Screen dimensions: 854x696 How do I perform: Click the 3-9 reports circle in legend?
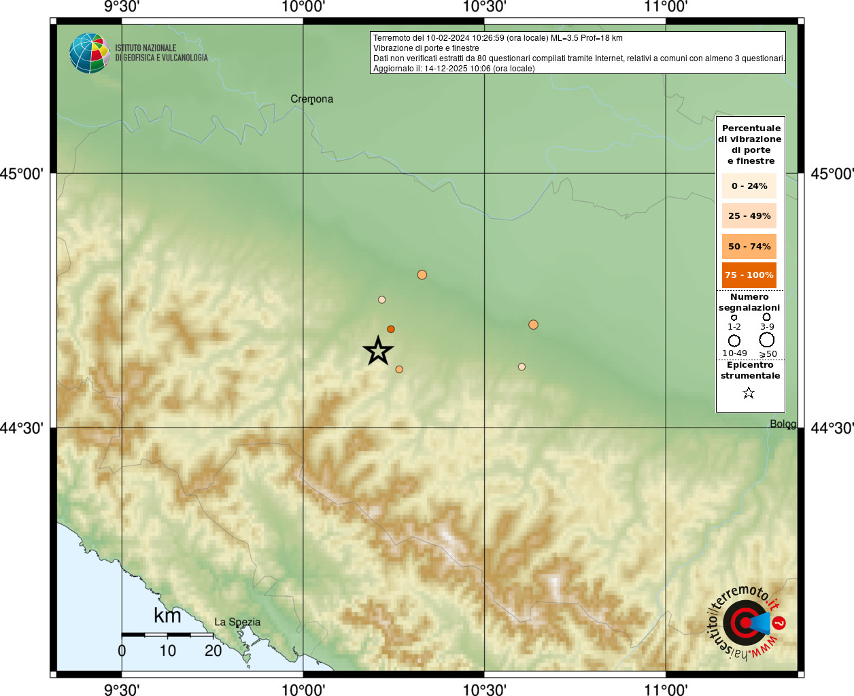[x=767, y=317]
